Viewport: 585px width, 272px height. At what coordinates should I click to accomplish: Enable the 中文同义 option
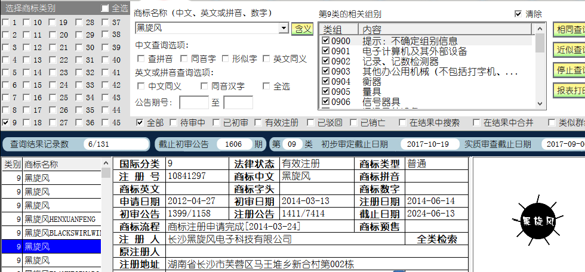click(x=141, y=86)
